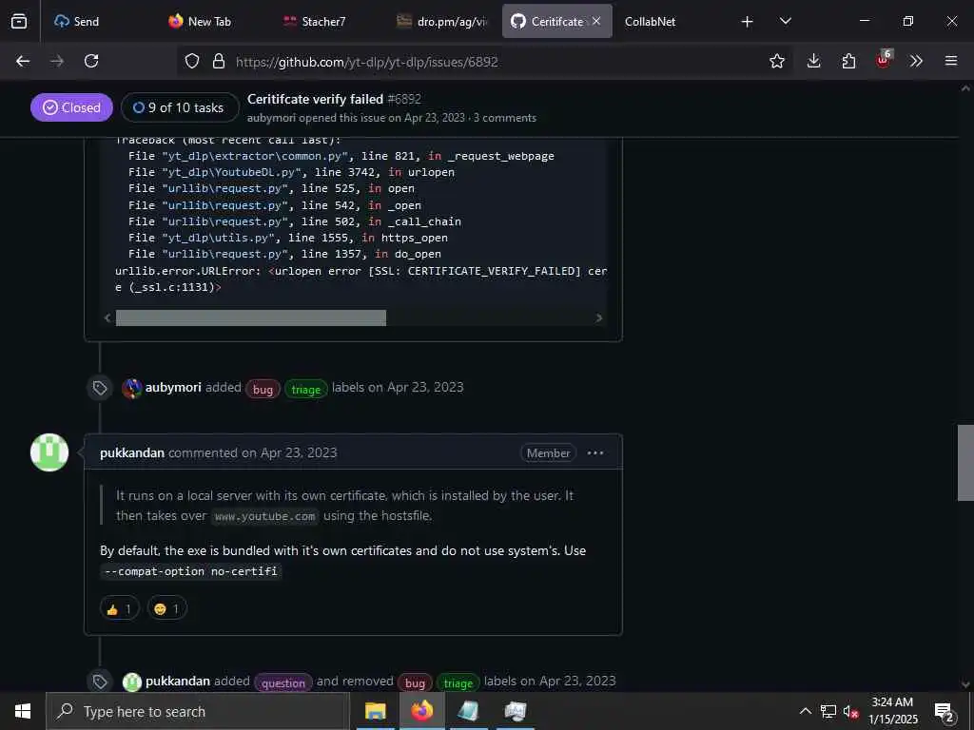This screenshot has height=730, width=974.
Task: Toggle the thumbs up reaction
Action: (119, 609)
